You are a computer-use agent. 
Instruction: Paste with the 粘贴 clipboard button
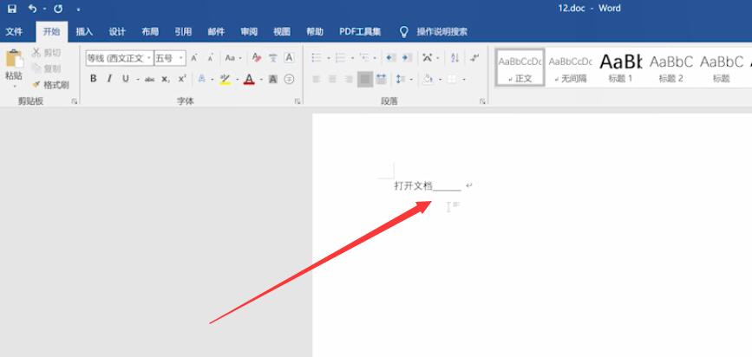14,68
